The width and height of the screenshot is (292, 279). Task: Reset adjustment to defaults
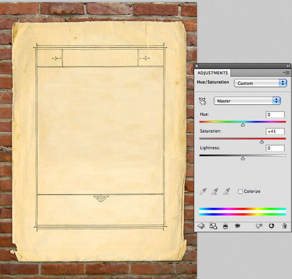pyautogui.click(x=272, y=226)
